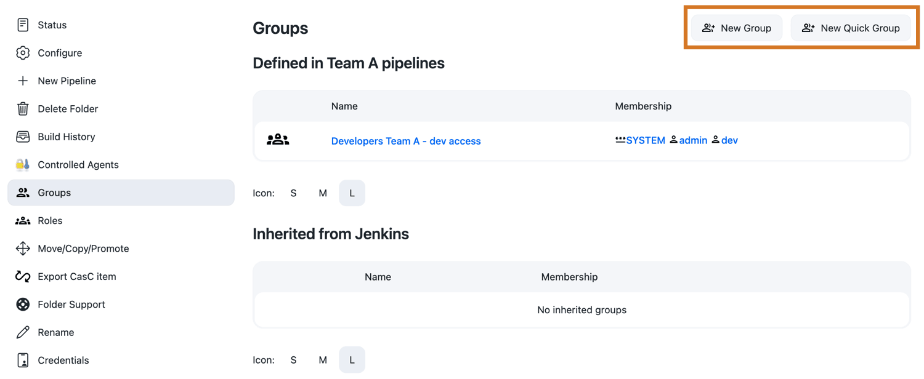This screenshot has height=379, width=924.
Task: Set Team A groups icon size to S
Action: click(x=293, y=193)
